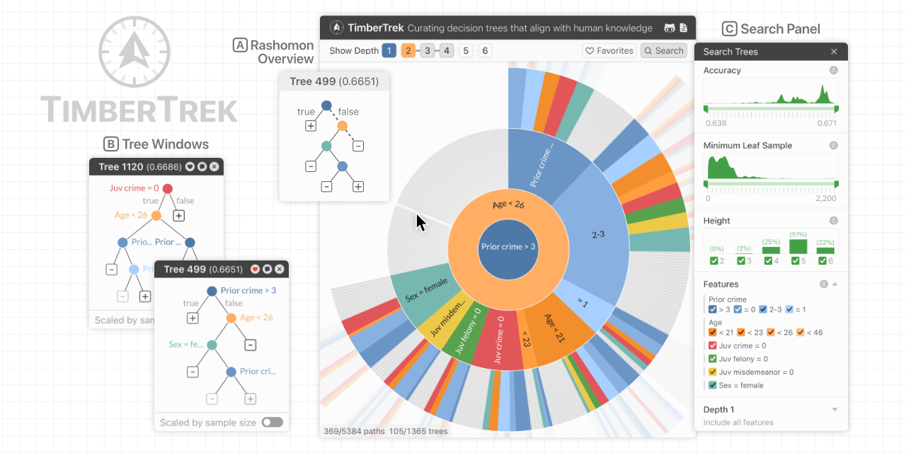This screenshot has width=906, height=453.
Task: Uncheck Height 5 checkbox
Action: 794,261
